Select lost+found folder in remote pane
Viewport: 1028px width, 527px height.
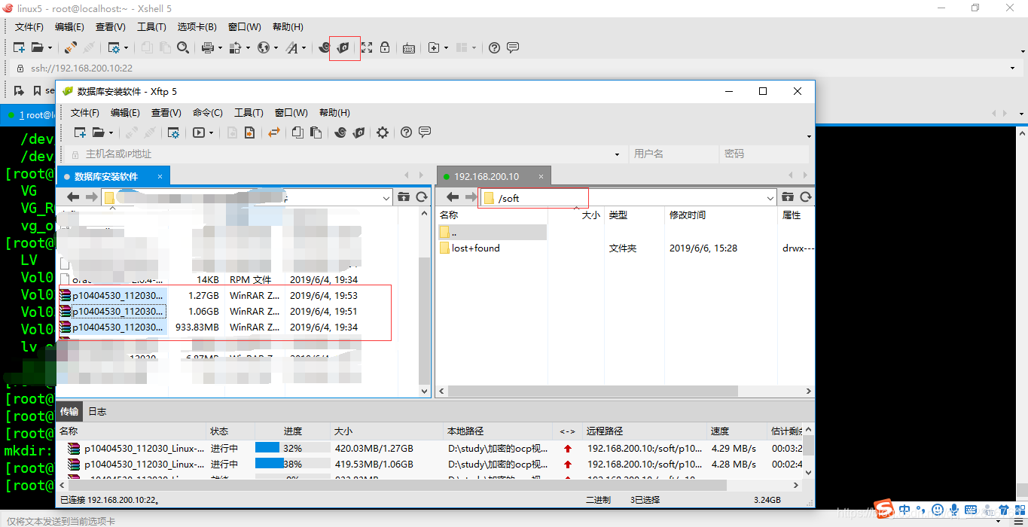point(475,248)
